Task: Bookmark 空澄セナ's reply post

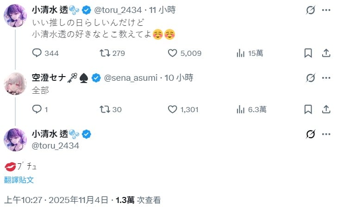Action: click(x=308, y=109)
